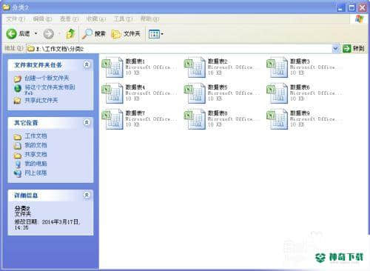Click the file name text 数据表1
The height and width of the screenshot is (271, 370).
pyautogui.click(x=135, y=61)
